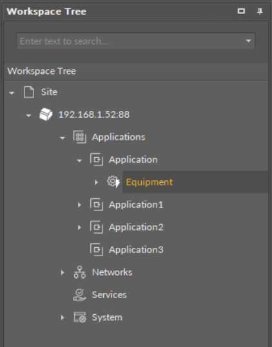
Task: Click the Networks topology icon
Action: click(x=80, y=272)
